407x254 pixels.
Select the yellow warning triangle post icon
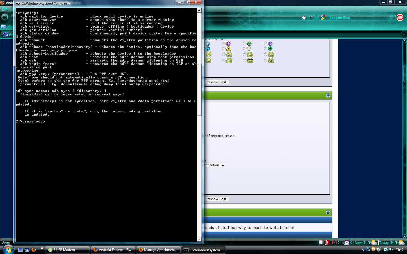point(228,49)
